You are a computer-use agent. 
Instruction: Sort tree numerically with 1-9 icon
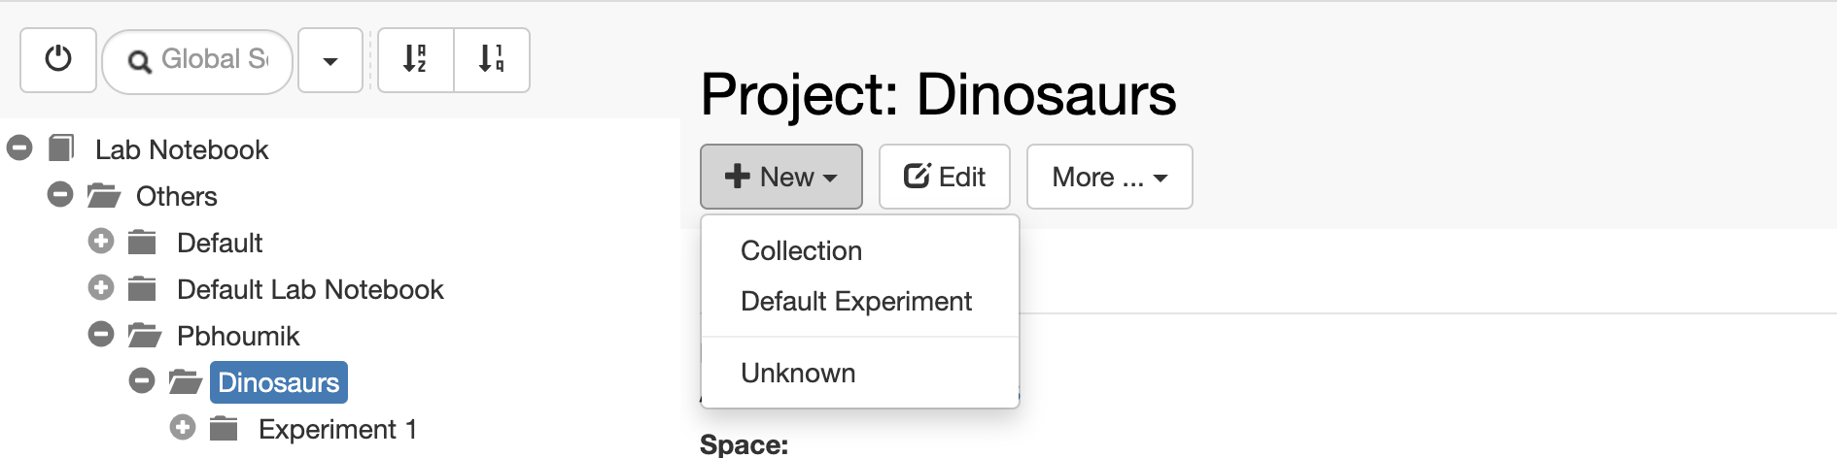tap(492, 60)
